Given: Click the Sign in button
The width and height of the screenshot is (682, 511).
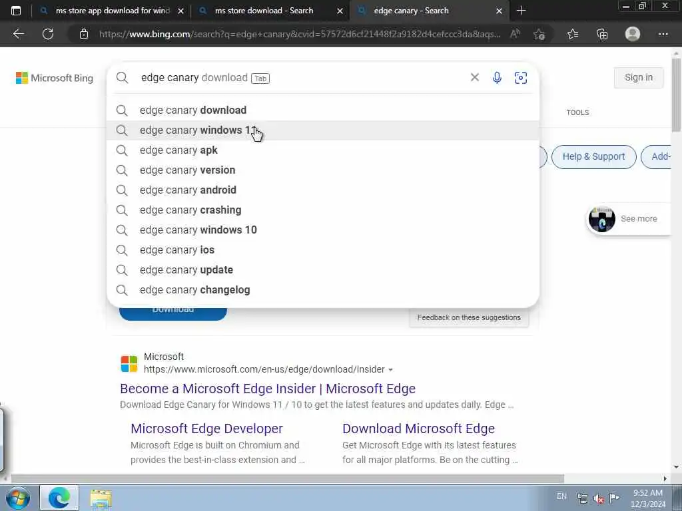Looking at the screenshot, I should pos(639,77).
